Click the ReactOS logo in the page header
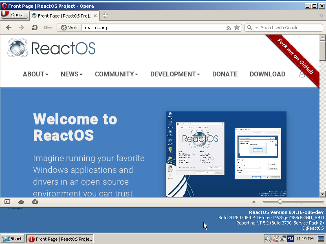 [52, 48]
